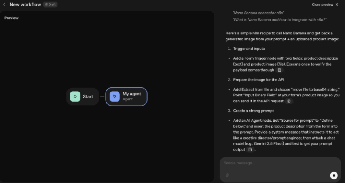Click the Draft status badge
345x183 pixels.
click(x=50, y=4)
